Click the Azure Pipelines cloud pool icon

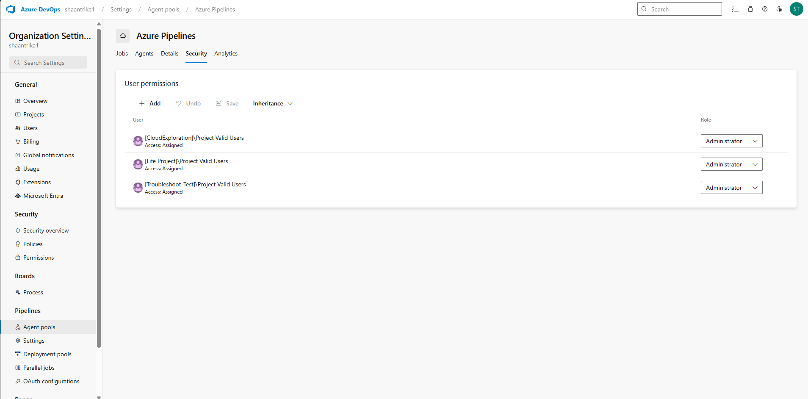(123, 36)
